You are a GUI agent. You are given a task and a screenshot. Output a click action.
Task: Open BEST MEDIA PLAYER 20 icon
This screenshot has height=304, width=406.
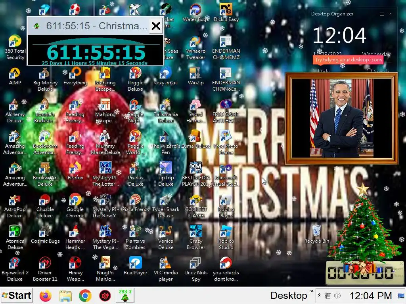[x=196, y=174]
